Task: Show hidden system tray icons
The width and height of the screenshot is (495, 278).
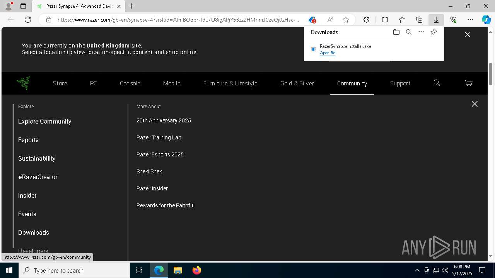Action: click(417, 270)
